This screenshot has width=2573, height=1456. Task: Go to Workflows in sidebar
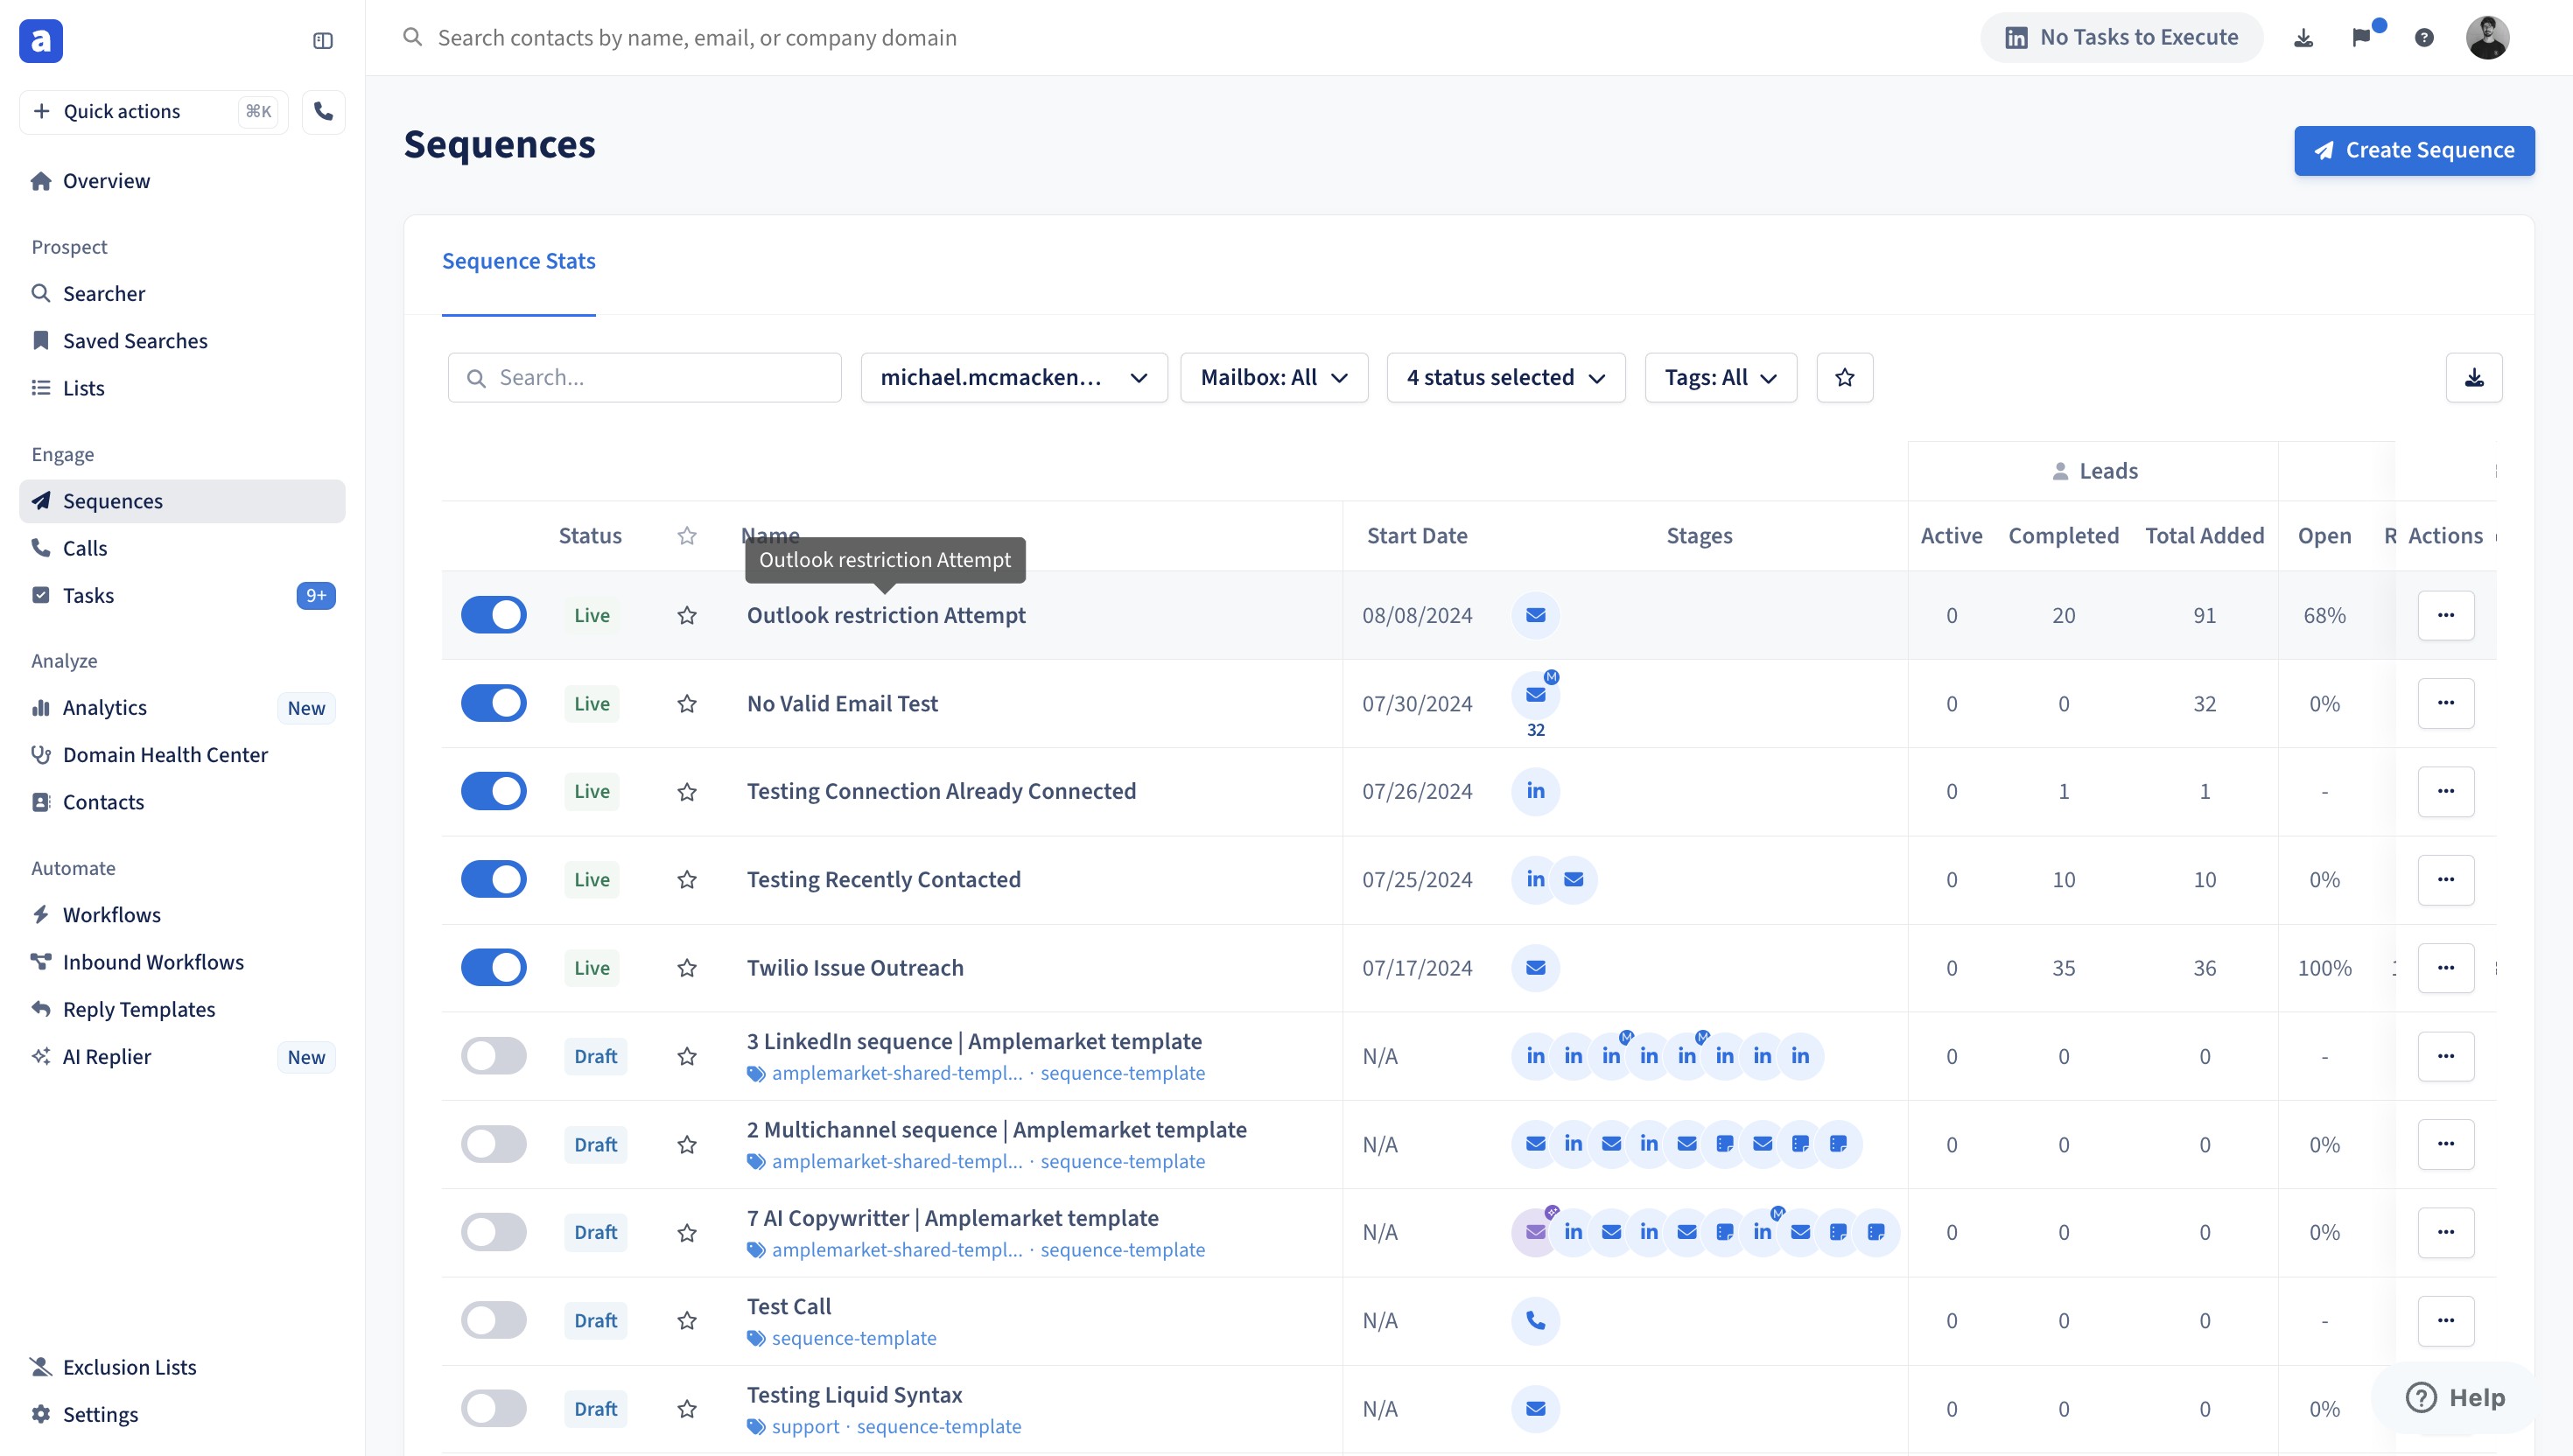coord(111,914)
